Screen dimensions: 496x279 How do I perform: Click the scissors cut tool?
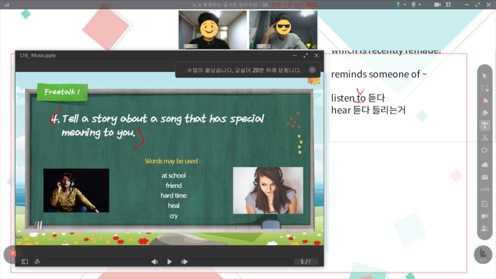pos(484,138)
